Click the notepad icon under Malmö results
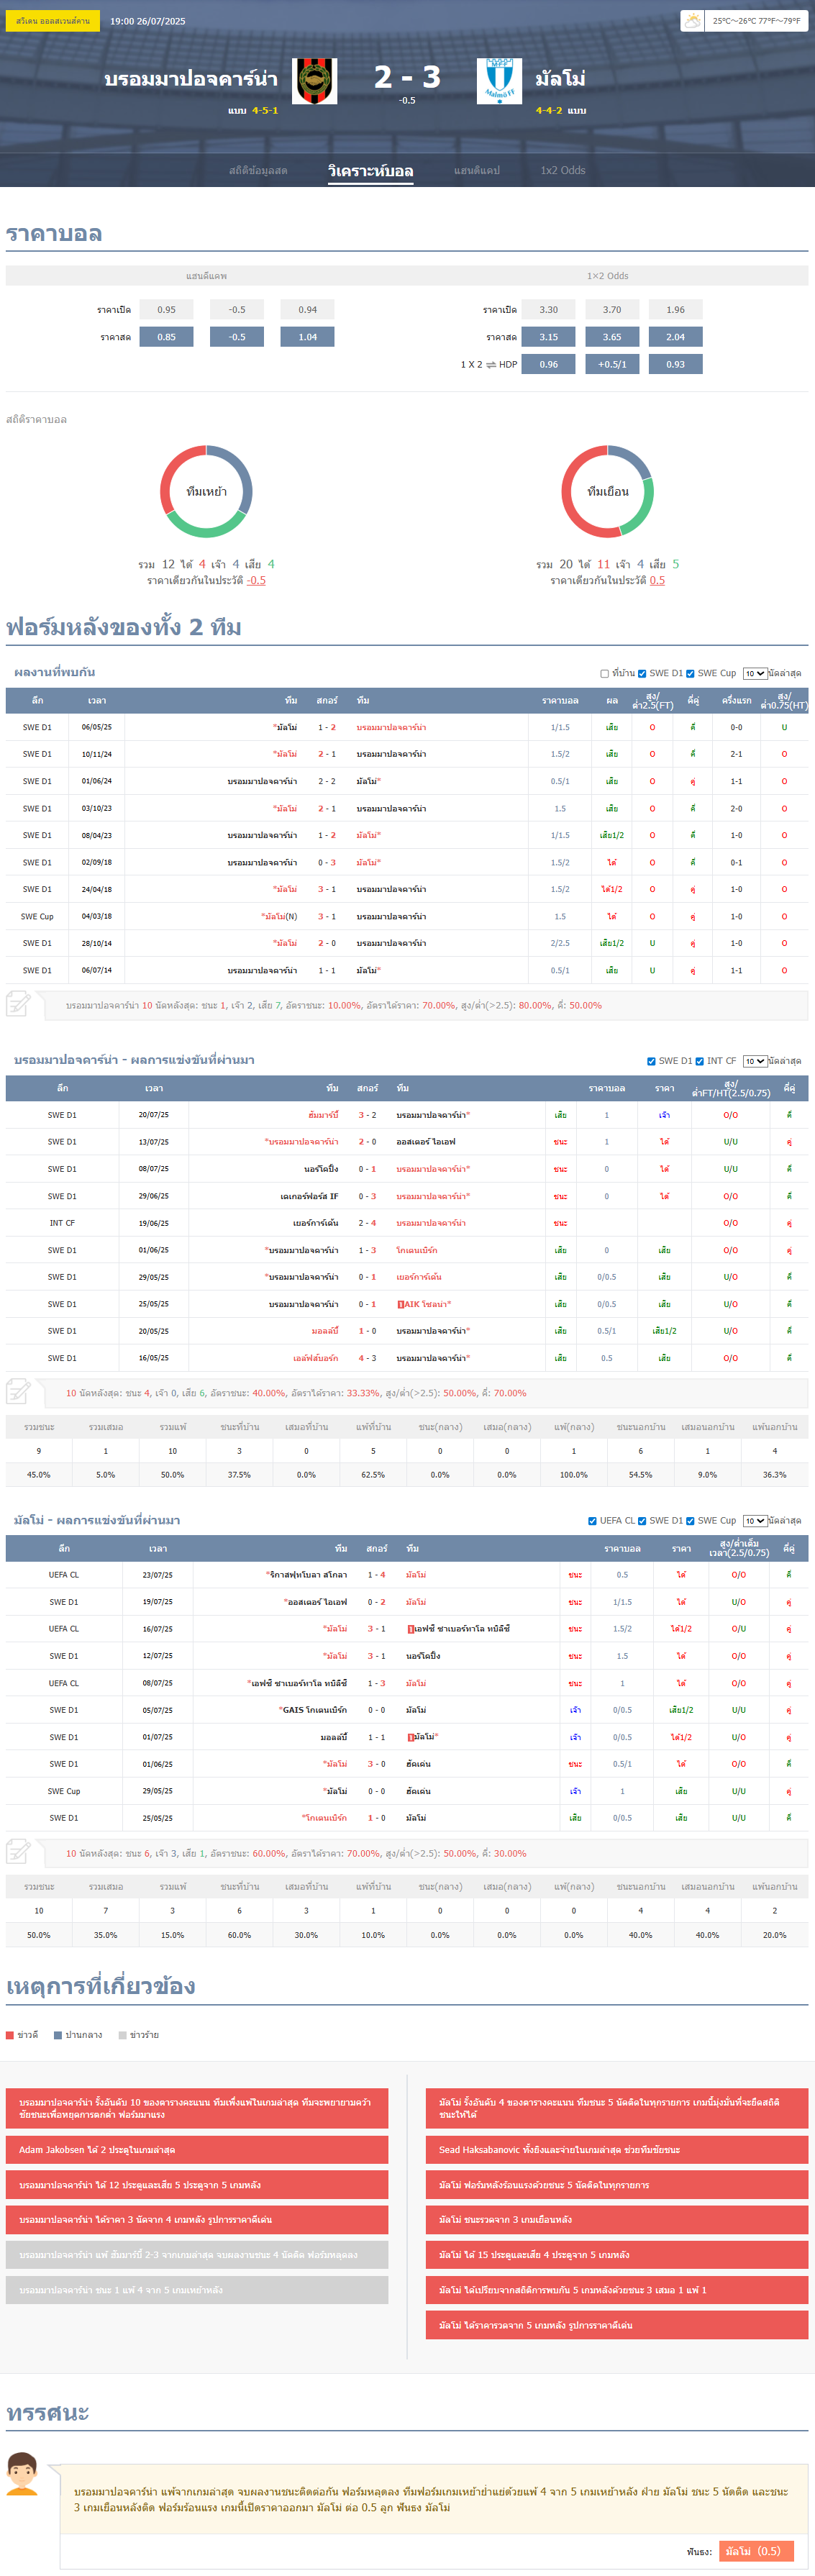 [18, 1851]
